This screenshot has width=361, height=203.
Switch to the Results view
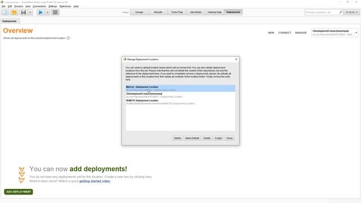coord(158,12)
